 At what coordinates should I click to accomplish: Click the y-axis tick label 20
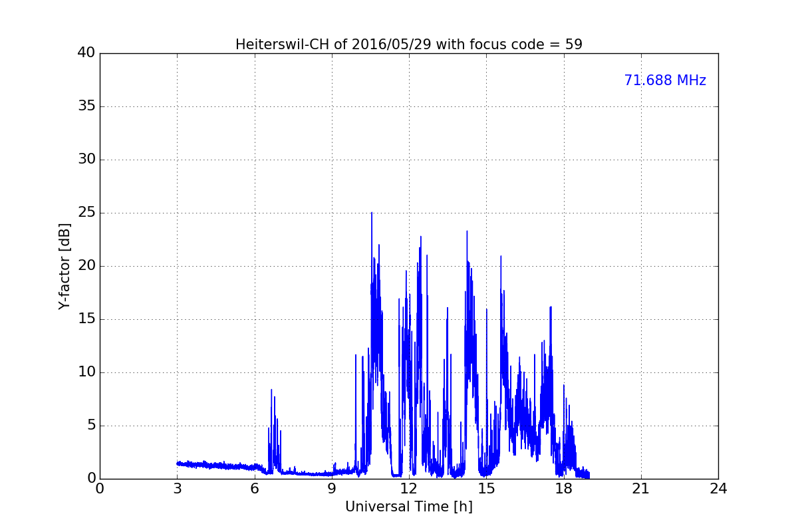86,266
